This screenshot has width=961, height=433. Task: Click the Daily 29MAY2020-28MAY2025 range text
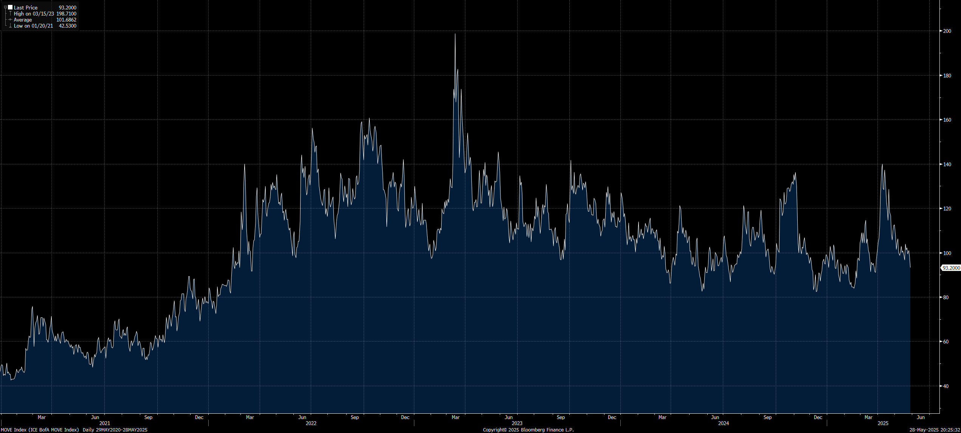[115, 430]
